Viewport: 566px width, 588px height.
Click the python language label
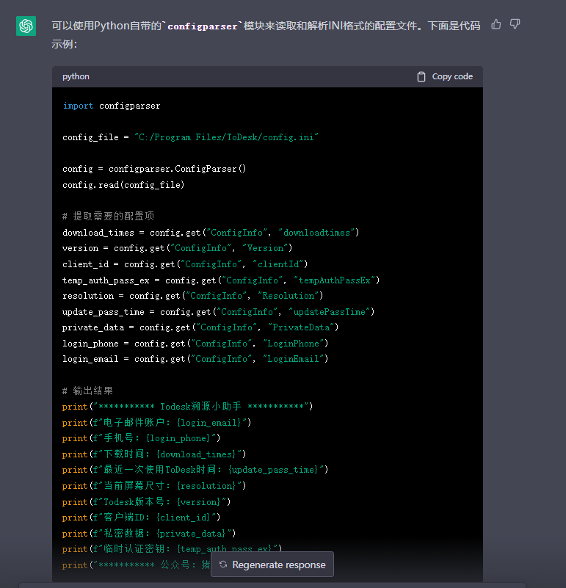coord(76,76)
